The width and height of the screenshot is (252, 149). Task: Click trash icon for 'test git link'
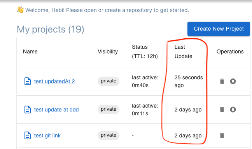222,135
